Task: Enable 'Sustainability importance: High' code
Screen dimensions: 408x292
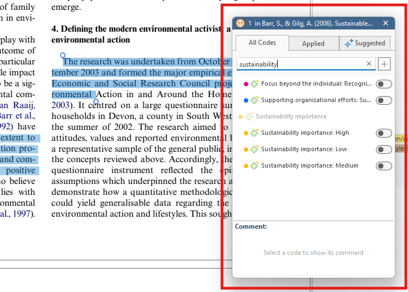Action: point(383,133)
